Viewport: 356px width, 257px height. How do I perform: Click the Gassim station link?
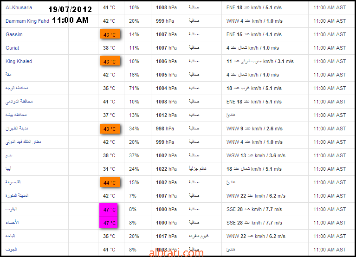pyautogui.click(x=14, y=34)
